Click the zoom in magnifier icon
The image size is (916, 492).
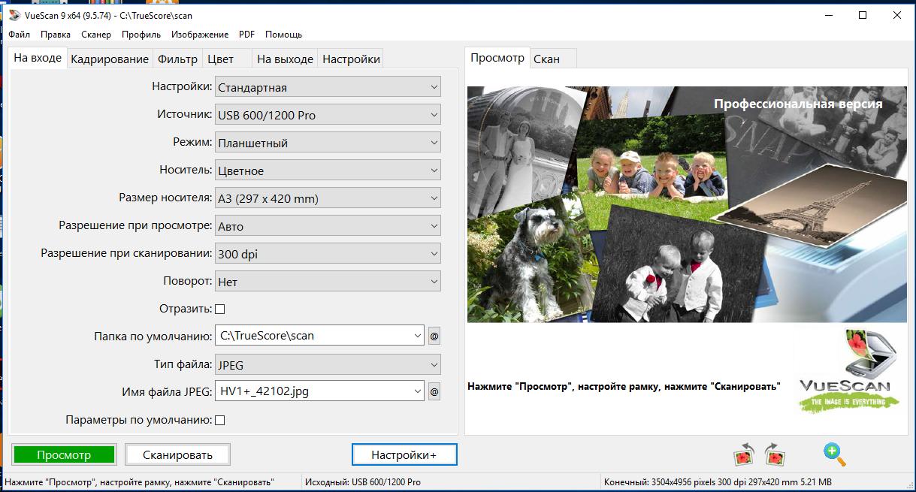tap(834, 454)
